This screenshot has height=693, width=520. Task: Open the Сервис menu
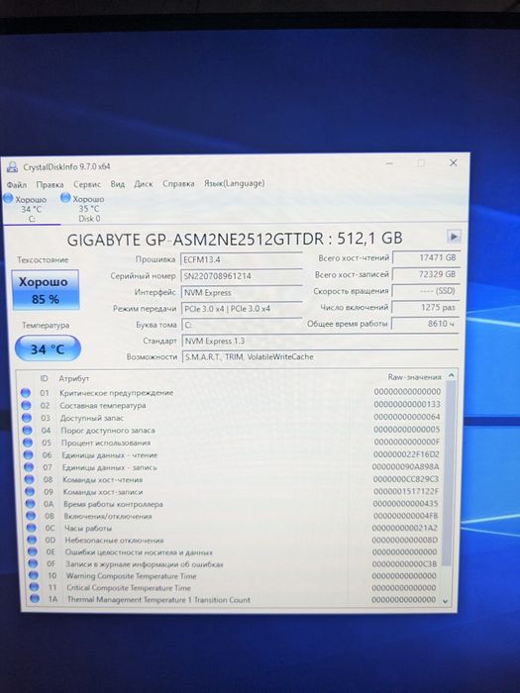tap(87, 184)
